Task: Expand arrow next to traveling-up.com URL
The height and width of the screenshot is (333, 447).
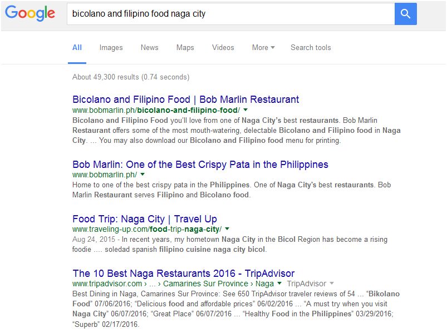Action: (227, 229)
